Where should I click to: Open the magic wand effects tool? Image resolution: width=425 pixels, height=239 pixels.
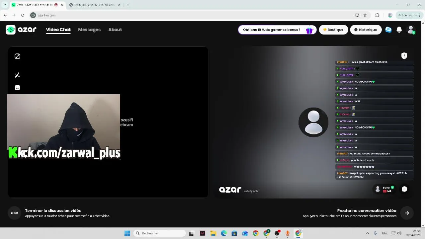pyautogui.click(x=17, y=75)
